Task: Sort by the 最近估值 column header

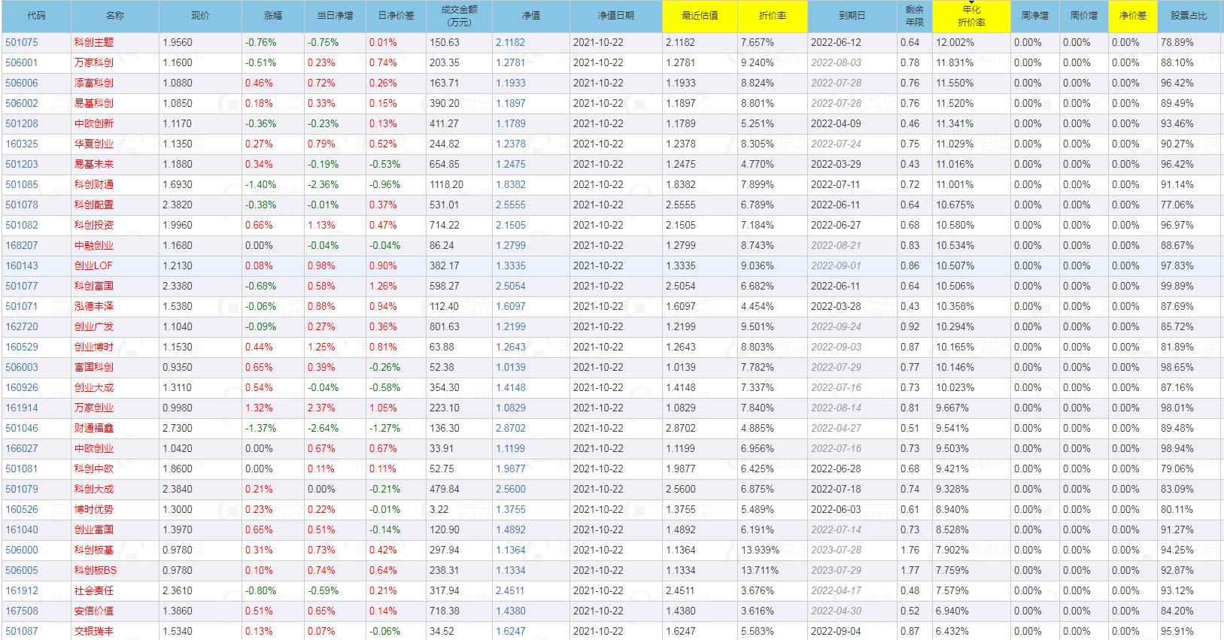Action: [699, 16]
